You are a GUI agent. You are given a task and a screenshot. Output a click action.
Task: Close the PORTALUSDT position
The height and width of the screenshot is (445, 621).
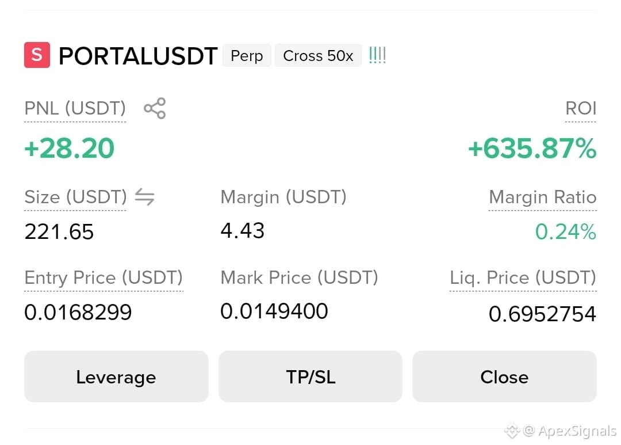pyautogui.click(x=505, y=376)
